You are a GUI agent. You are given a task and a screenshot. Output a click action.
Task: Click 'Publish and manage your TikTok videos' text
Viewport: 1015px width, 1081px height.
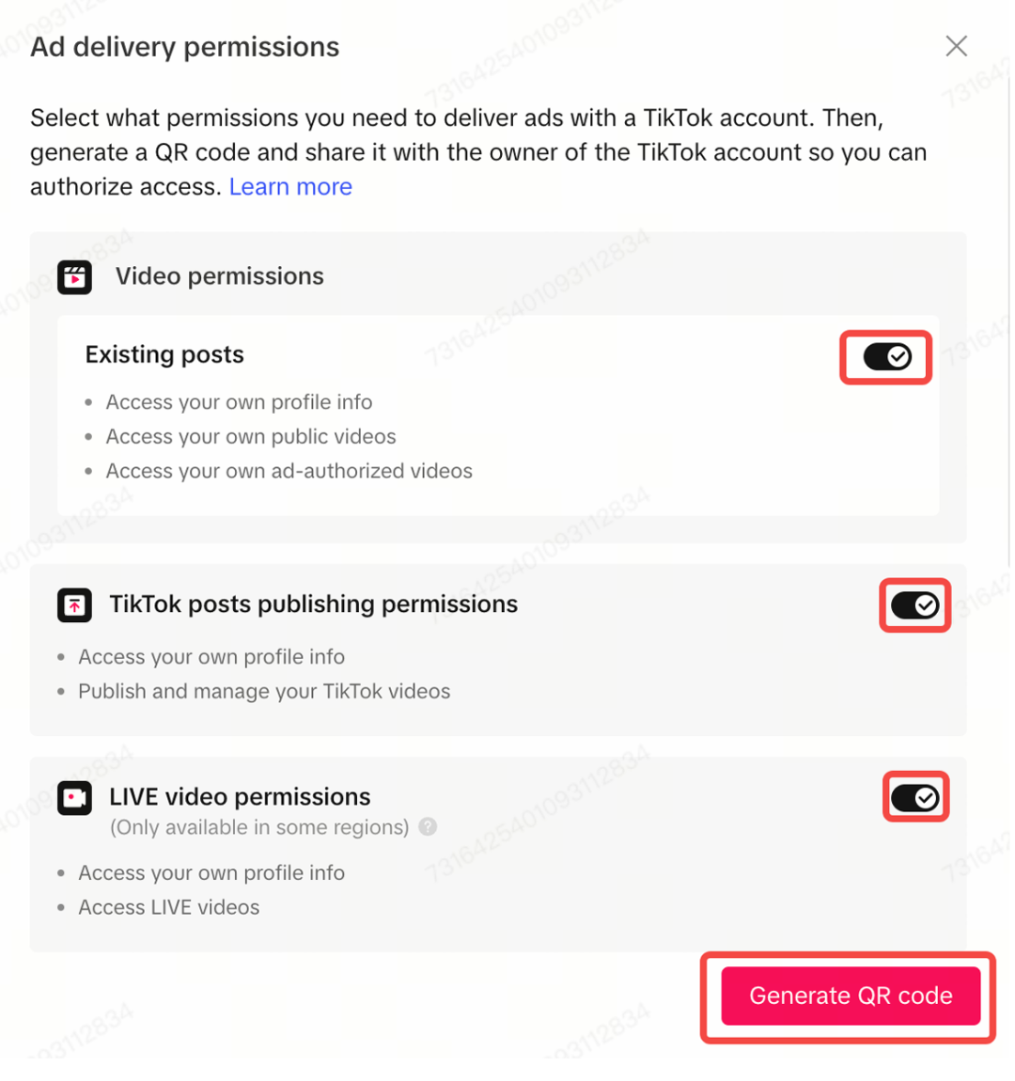tap(265, 692)
